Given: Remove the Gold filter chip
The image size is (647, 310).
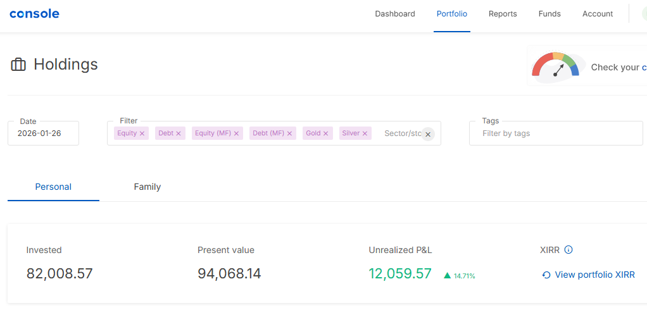Looking at the screenshot, I should pos(326,133).
